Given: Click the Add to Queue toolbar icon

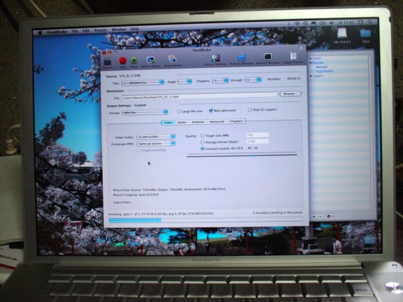Looking at the screenshot, I should point(150,60).
